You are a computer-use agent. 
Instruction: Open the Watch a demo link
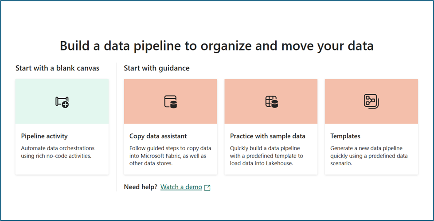click(x=181, y=187)
